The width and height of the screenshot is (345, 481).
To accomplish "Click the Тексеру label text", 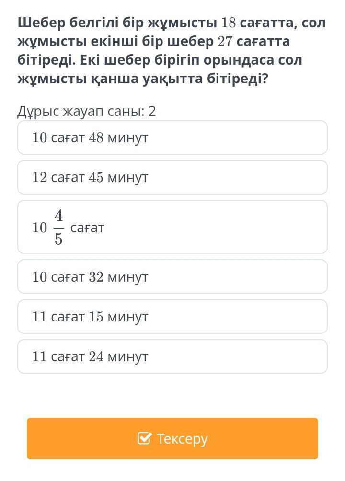I will pos(182,439).
